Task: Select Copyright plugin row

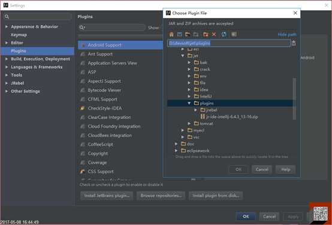Action: pyautogui.click(x=120, y=154)
